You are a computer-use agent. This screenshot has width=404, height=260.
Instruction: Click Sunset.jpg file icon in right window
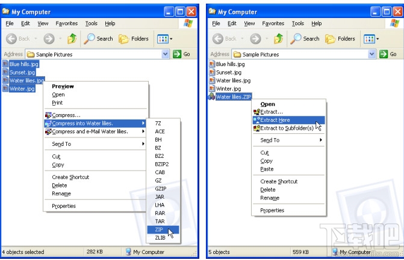(x=212, y=72)
